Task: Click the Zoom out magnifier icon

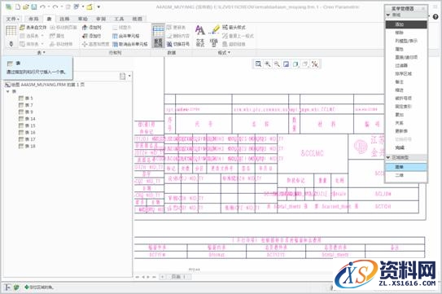Action: click(x=277, y=64)
